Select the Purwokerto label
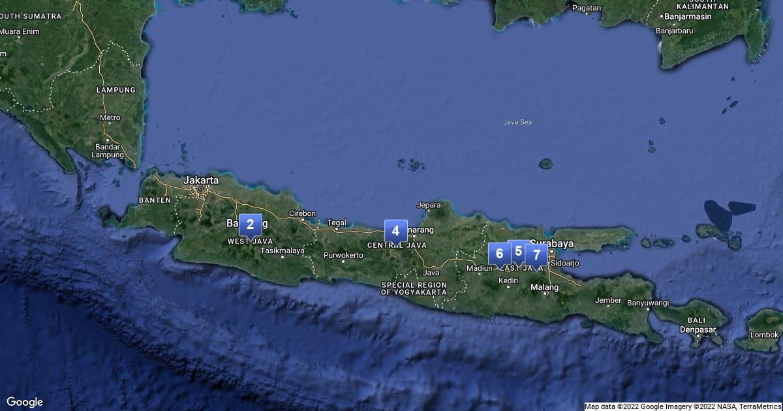 (343, 255)
